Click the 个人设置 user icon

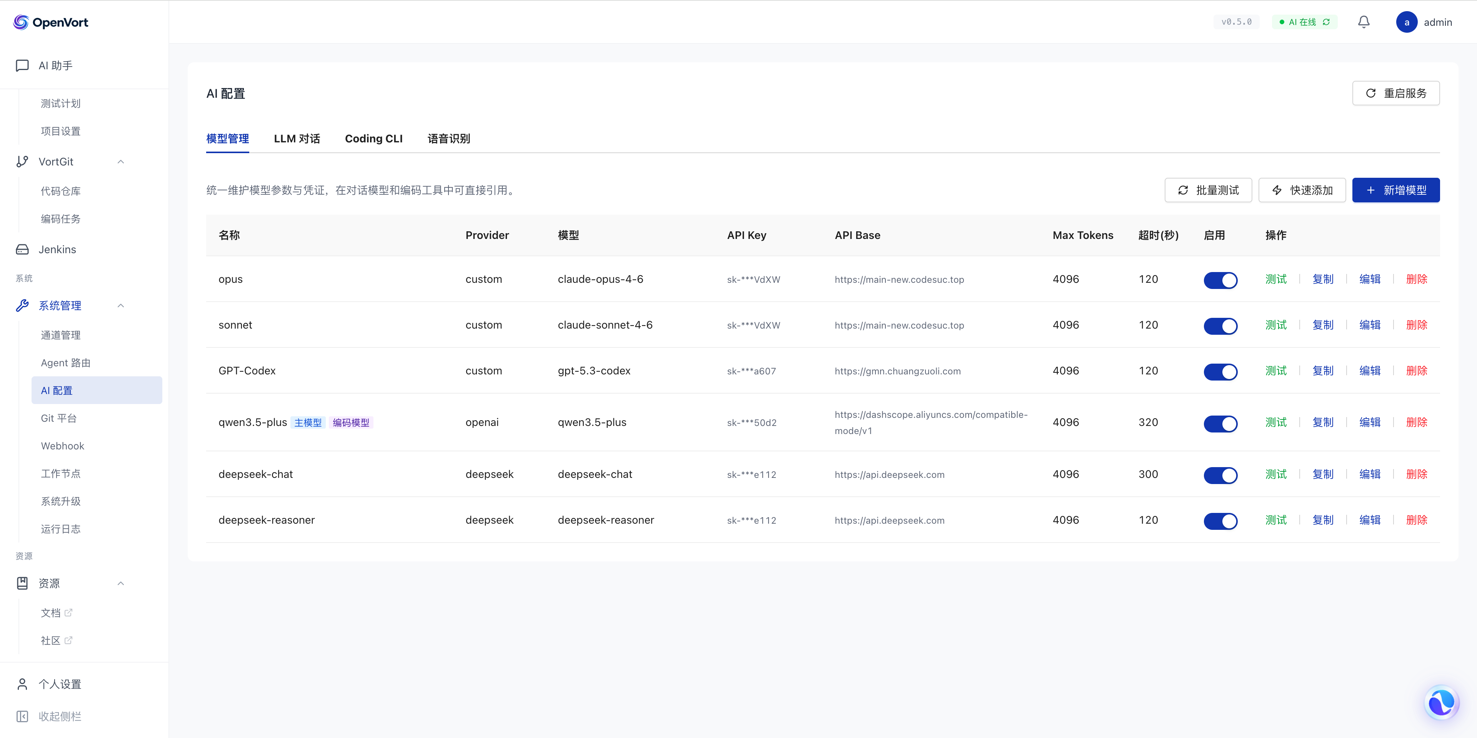[x=22, y=684]
